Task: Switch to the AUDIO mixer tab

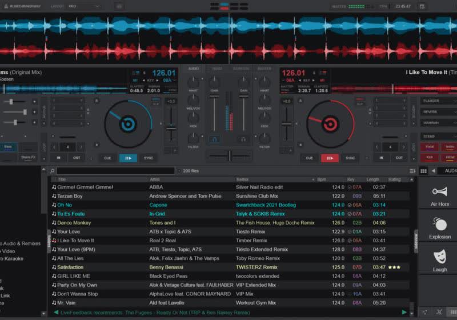Action: point(193,69)
